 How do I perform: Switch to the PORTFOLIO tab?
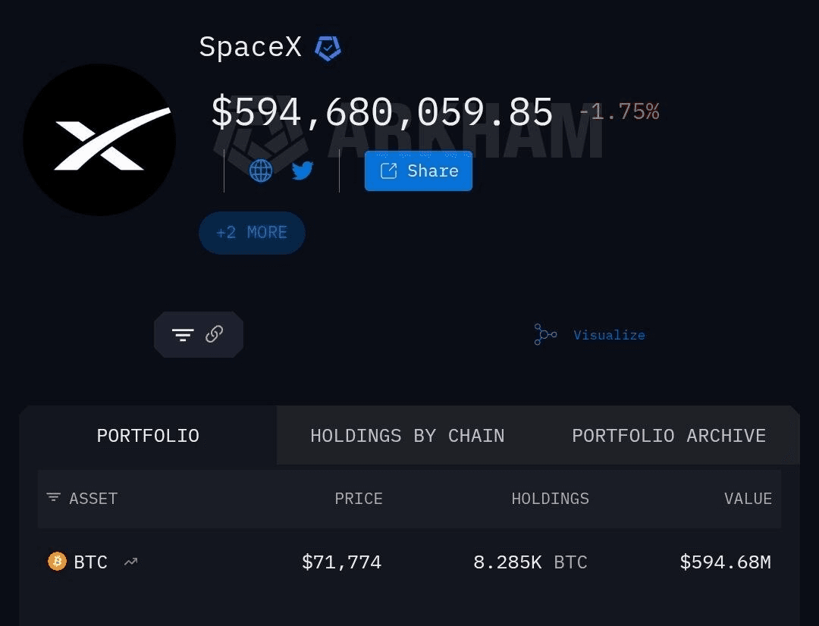148,436
